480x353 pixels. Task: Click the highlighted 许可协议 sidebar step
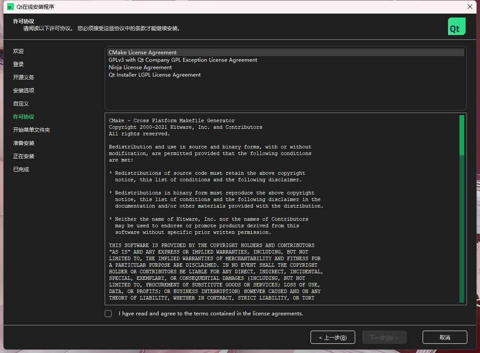[x=24, y=117]
